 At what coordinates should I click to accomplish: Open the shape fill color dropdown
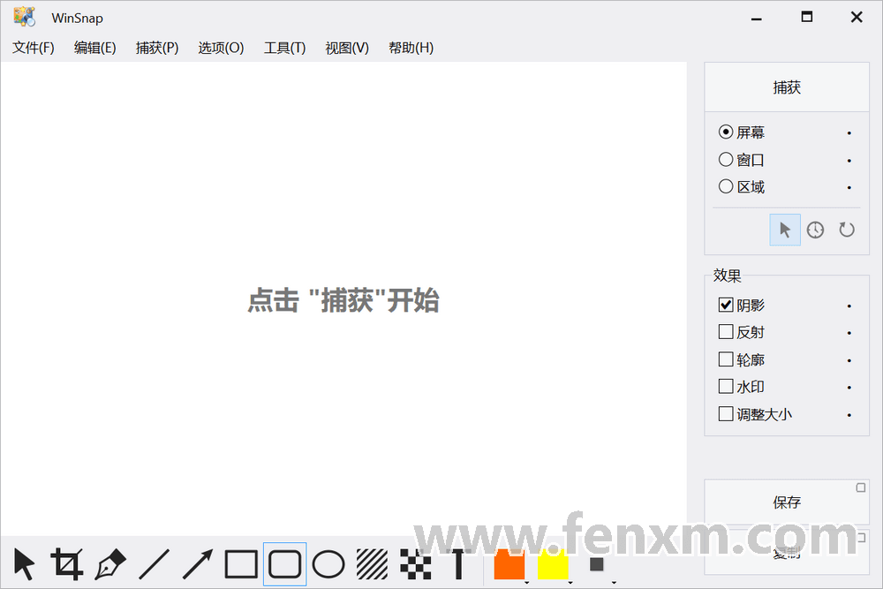pos(527,582)
